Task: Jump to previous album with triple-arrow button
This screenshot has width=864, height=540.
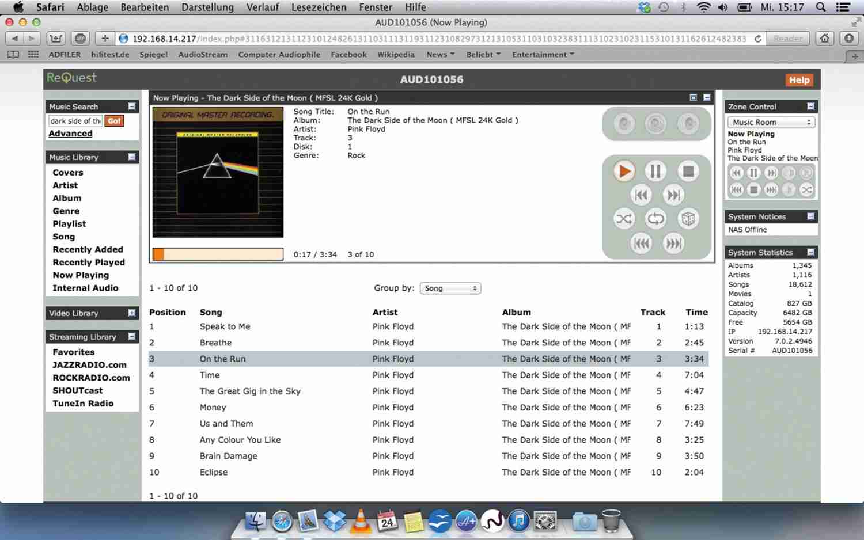Action: 641,244
